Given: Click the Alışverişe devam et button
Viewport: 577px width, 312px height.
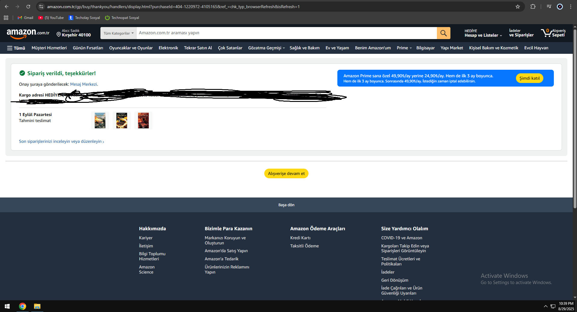Looking at the screenshot, I should [286, 173].
